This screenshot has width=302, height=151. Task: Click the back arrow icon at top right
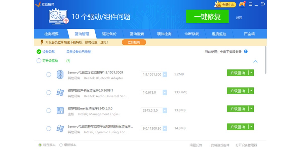(263, 4)
